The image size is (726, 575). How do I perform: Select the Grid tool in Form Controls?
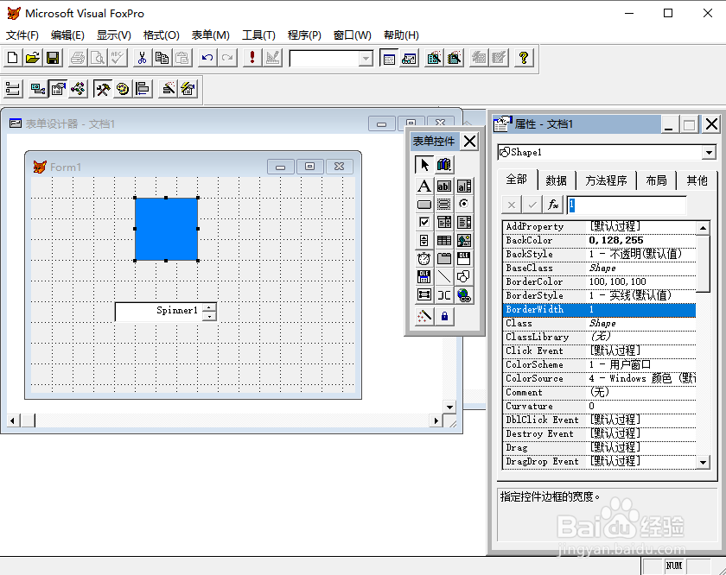click(x=443, y=241)
